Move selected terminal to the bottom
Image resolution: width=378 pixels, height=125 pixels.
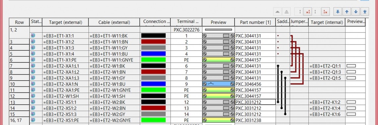click(365, 11)
